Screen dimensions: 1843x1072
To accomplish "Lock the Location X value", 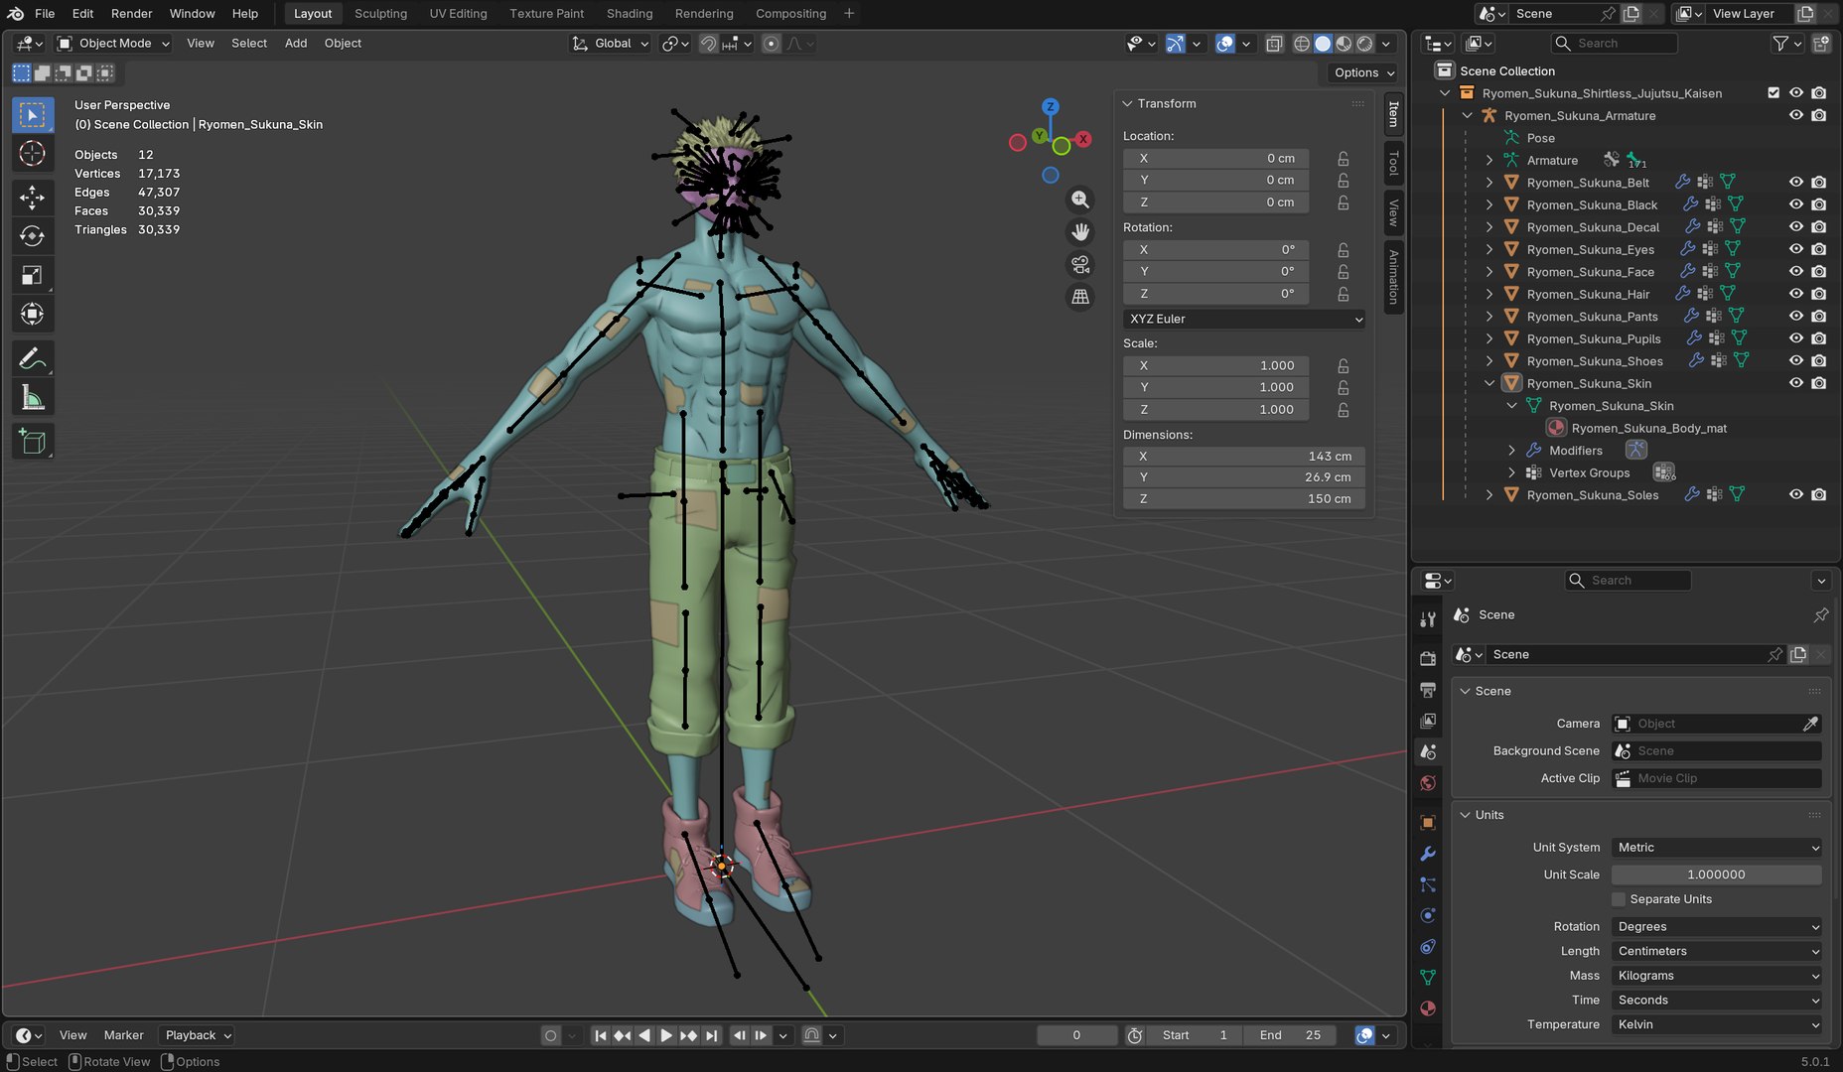I will pos(1343,159).
